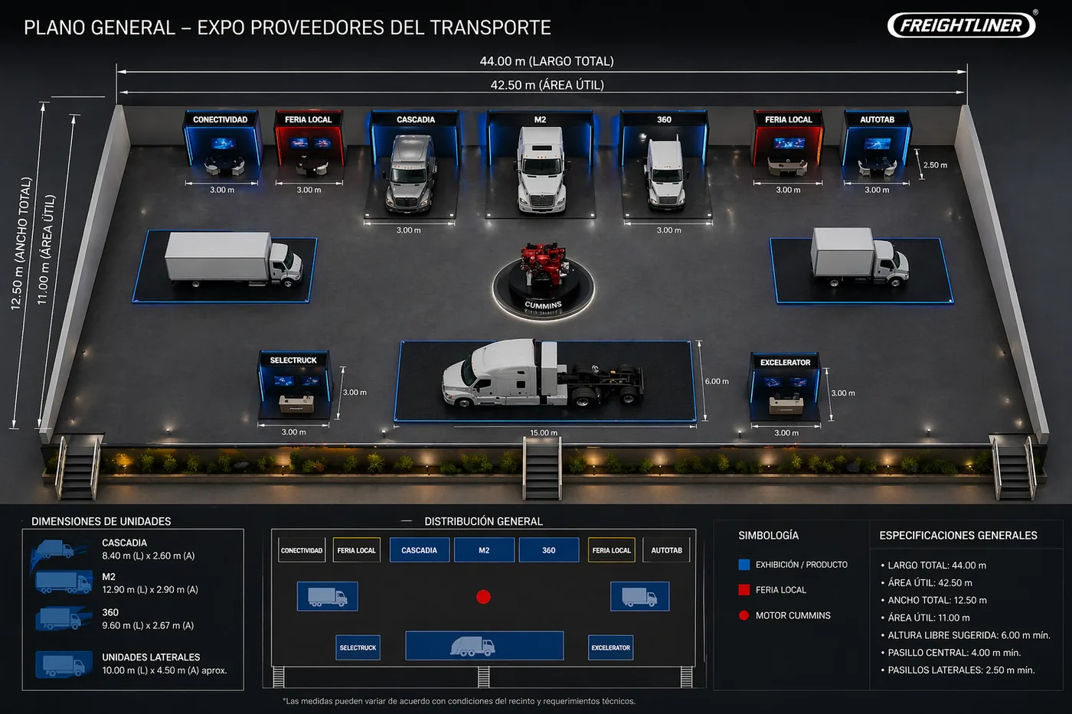Click the "42.50 m (ÁREA ÚTIL)" dimension label

[x=547, y=85]
